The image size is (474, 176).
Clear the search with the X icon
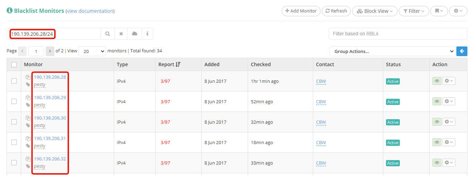121,34
